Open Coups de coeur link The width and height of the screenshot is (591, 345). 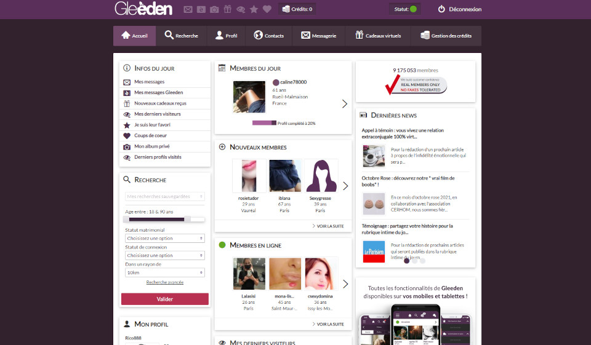tap(150, 135)
